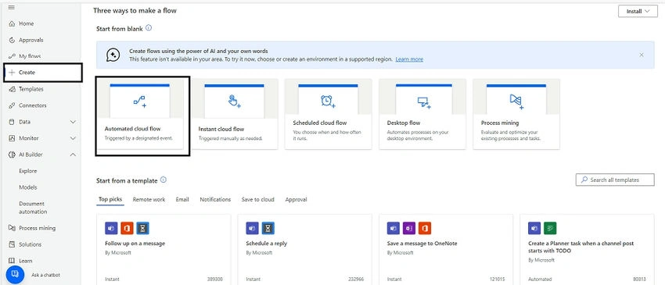Open Create a Planner task template
This screenshot has width=665, height=285.
pos(587,249)
